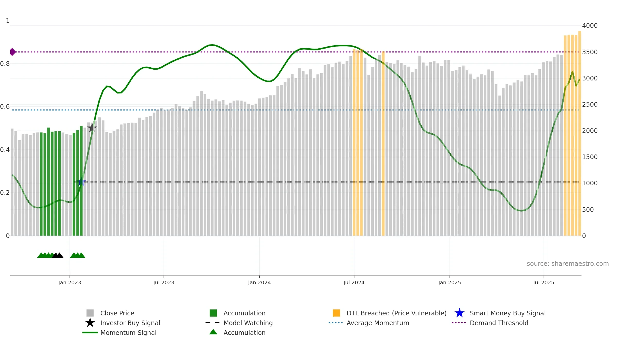Click the blue Smart Money Buy Signal star in legend
This screenshot has height=347, width=618.
[x=459, y=313]
